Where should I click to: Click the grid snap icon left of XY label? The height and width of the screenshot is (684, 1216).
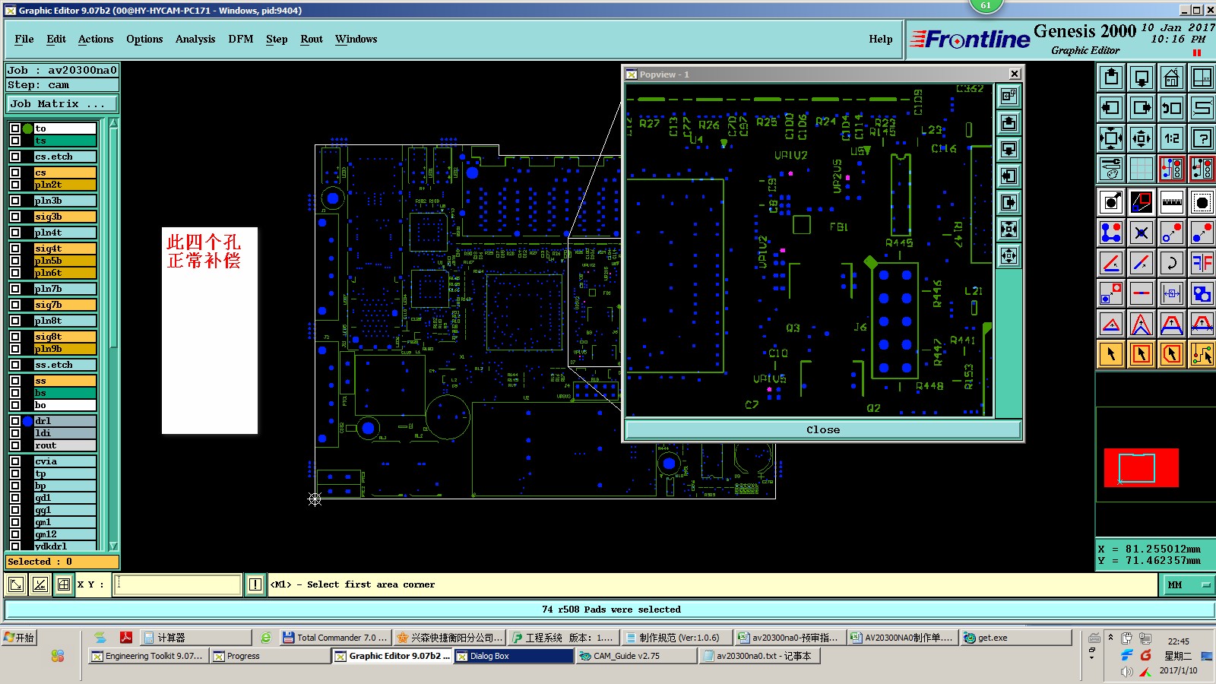tap(64, 584)
